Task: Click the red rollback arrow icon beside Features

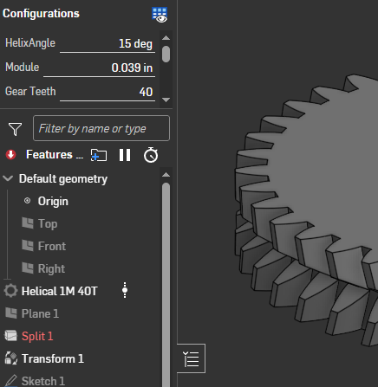Action: 11,155
